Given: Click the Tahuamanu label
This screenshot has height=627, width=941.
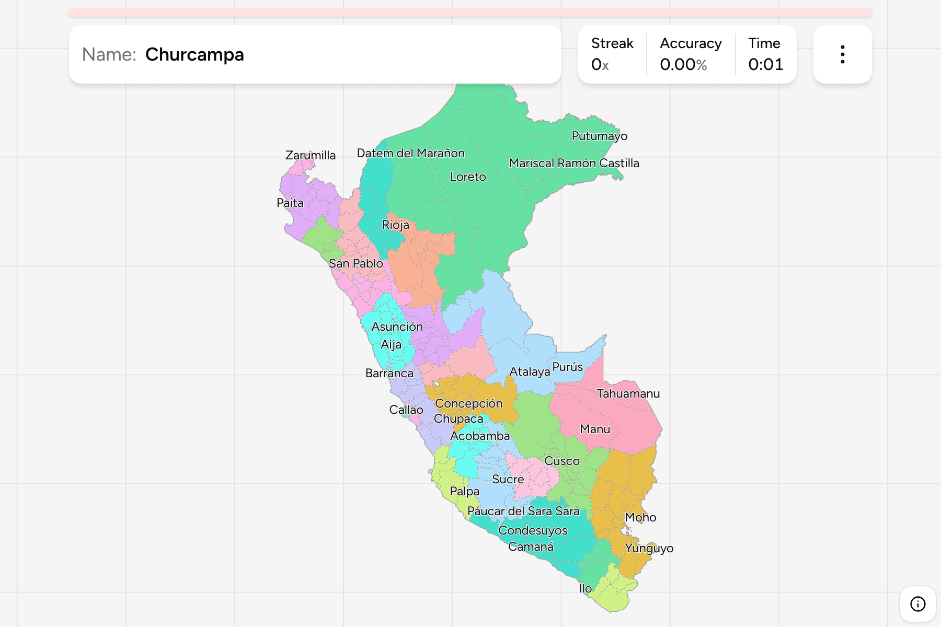Looking at the screenshot, I should click(x=628, y=393).
